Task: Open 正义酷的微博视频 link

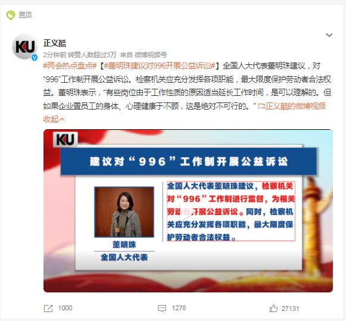Action: pyautogui.click(x=292, y=106)
